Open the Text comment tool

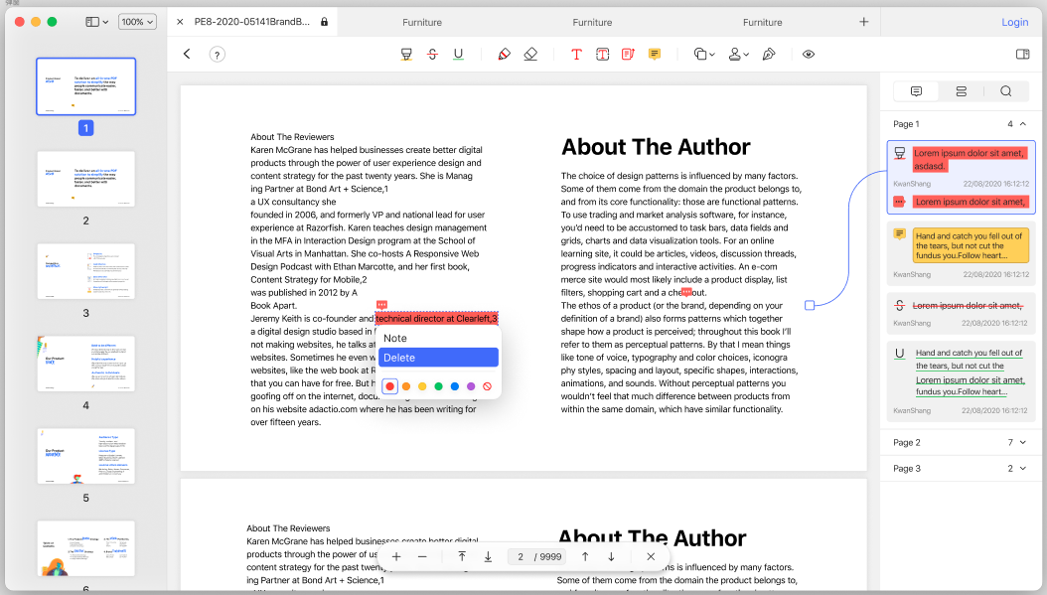(576, 54)
